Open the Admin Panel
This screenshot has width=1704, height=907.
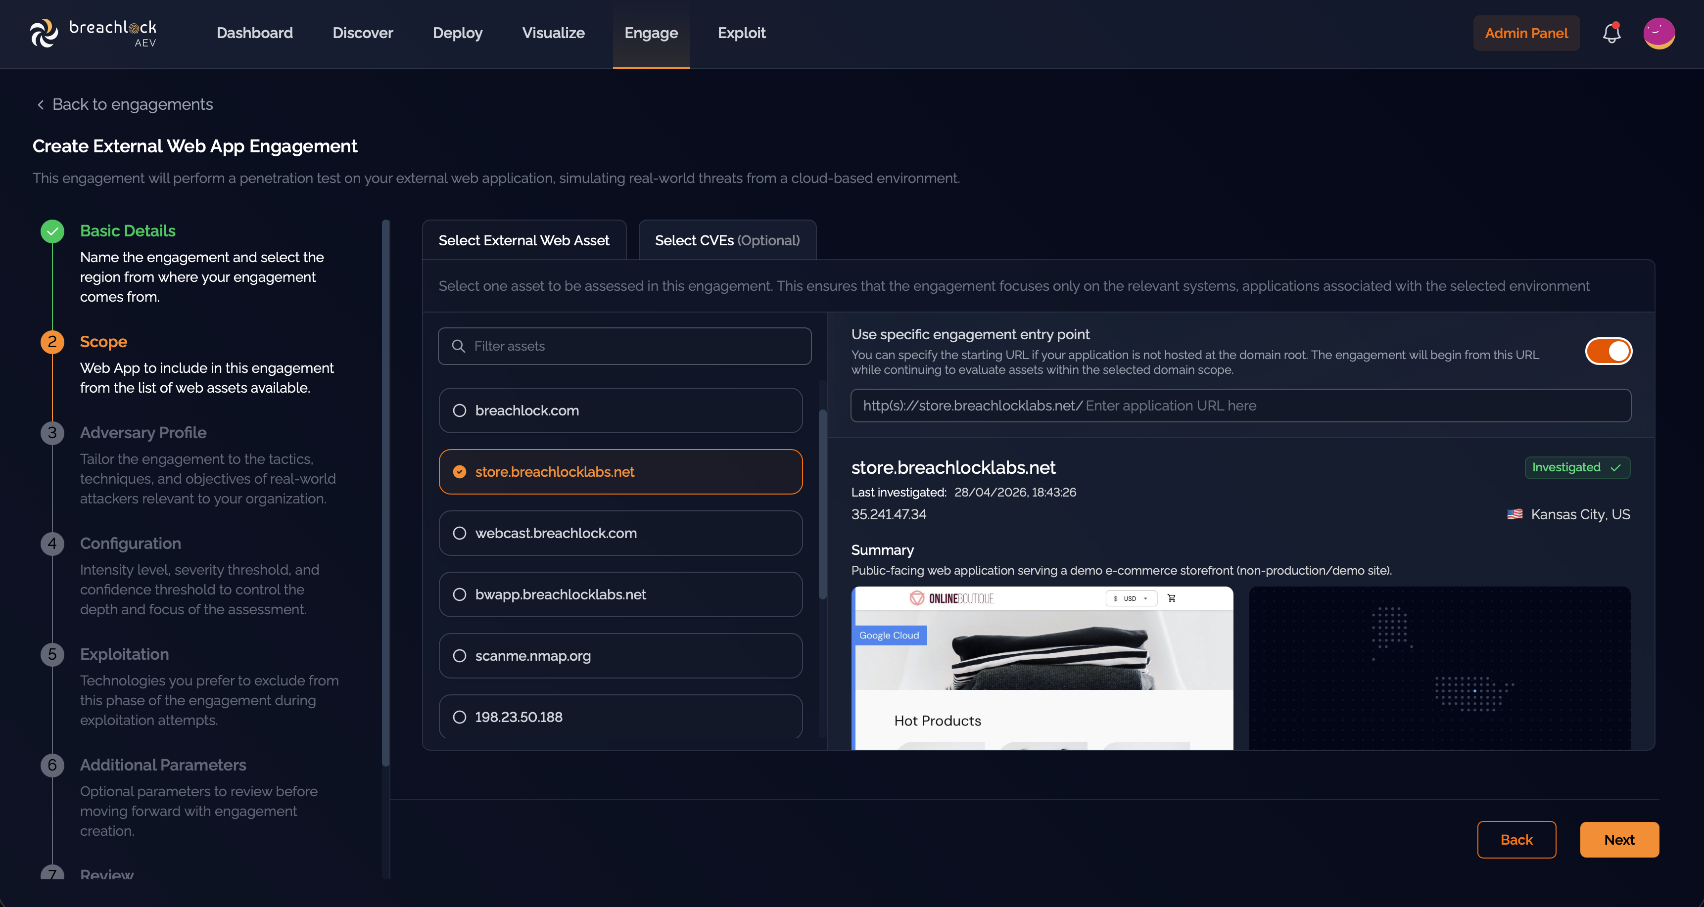pyautogui.click(x=1526, y=33)
